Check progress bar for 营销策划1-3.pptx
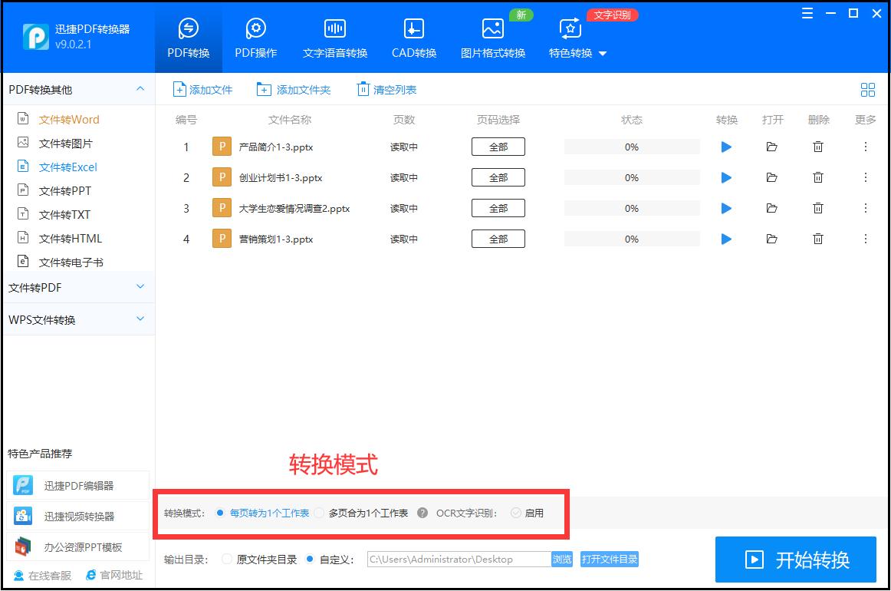This screenshot has width=891, height=591. tap(632, 239)
